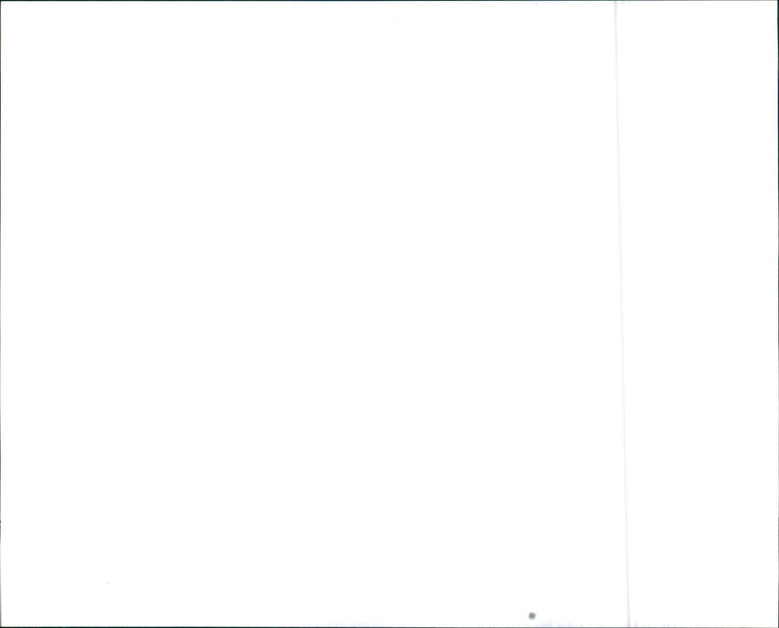The height and width of the screenshot is (628, 779).
Task: Click the white space between the dot and the vertical line
Action: (x=580, y=615)
